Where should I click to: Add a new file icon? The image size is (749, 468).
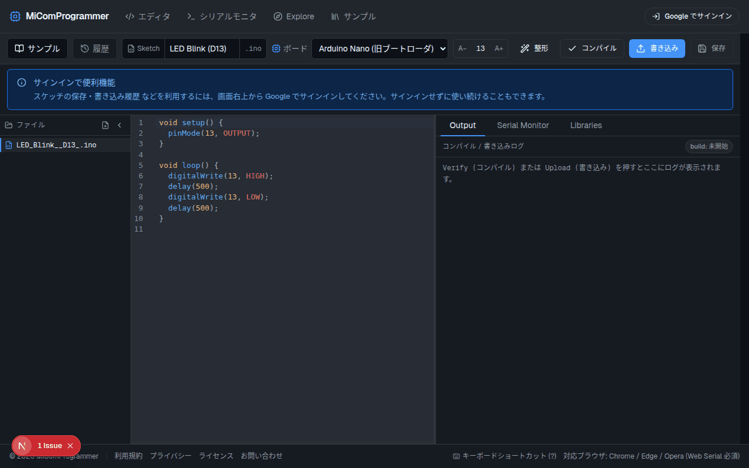coord(105,125)
